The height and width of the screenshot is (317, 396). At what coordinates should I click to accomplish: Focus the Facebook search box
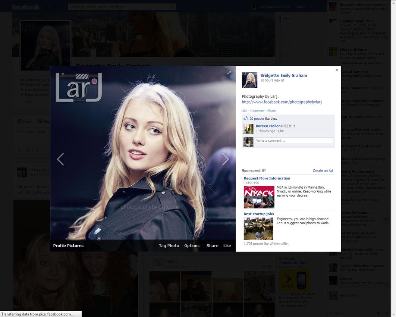(119, 7)
